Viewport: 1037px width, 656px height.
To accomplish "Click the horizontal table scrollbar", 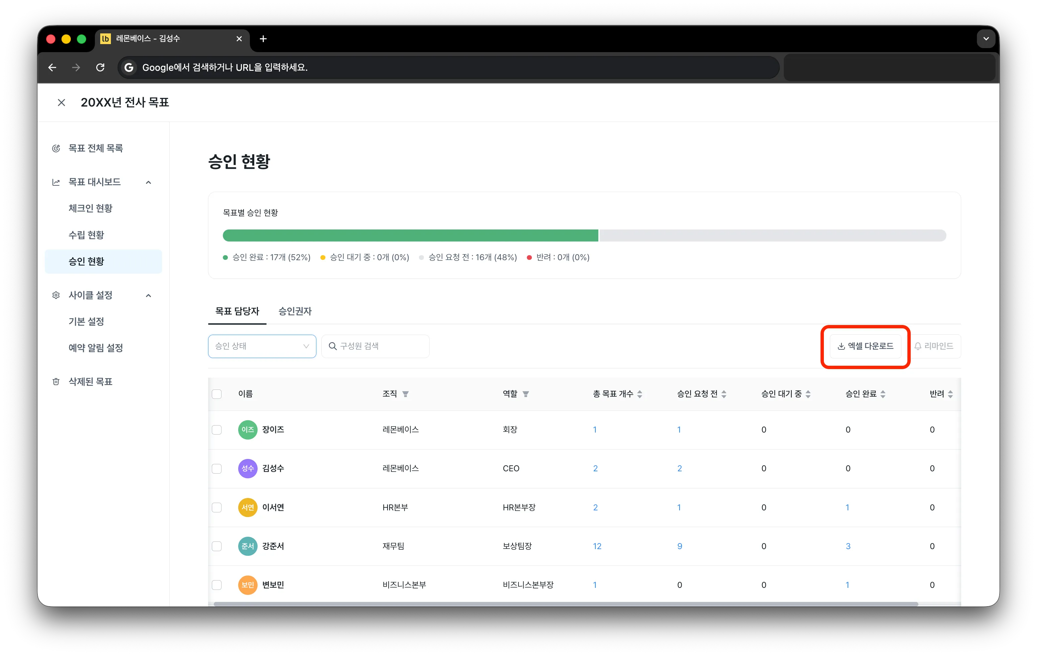I will pos(566,604).
